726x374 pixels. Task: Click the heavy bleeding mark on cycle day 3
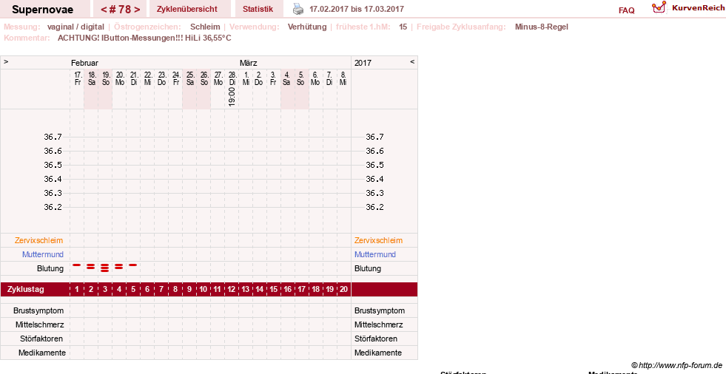pos(105,268)
